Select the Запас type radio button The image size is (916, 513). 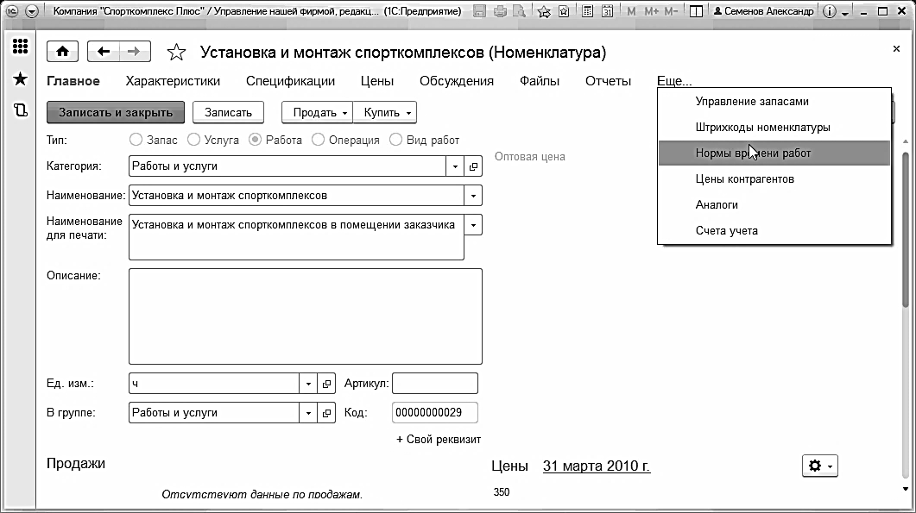[136, 140]
